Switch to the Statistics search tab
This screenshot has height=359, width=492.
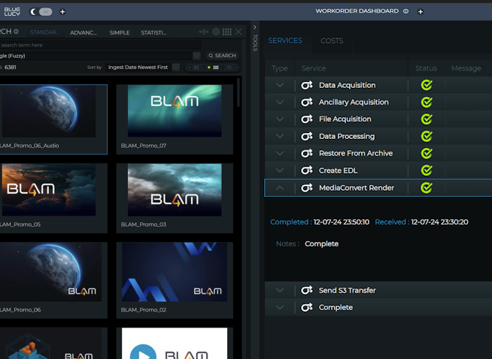tap(153, 32)
